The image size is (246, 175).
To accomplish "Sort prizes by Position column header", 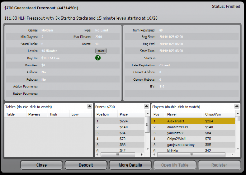I will click(x=106, y=114).
